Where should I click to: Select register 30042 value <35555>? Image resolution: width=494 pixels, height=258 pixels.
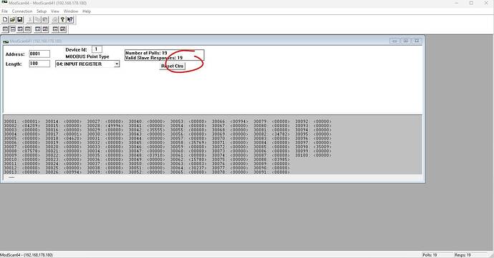156,129
